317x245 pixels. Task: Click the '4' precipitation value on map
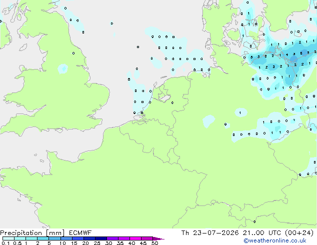pos(287,54)
